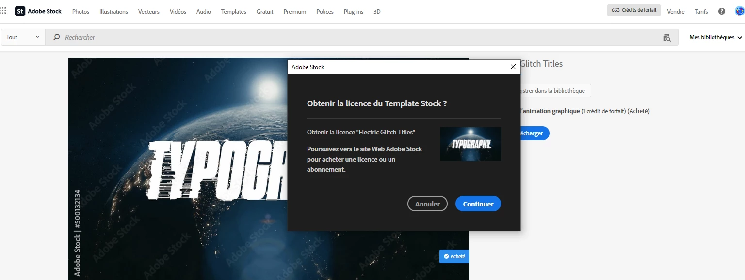Viewport: 745px width, 280px height.
Task: Click the heading "Obtenir la licence du Template Stock ?"
Action: click(x=377, y=103)
